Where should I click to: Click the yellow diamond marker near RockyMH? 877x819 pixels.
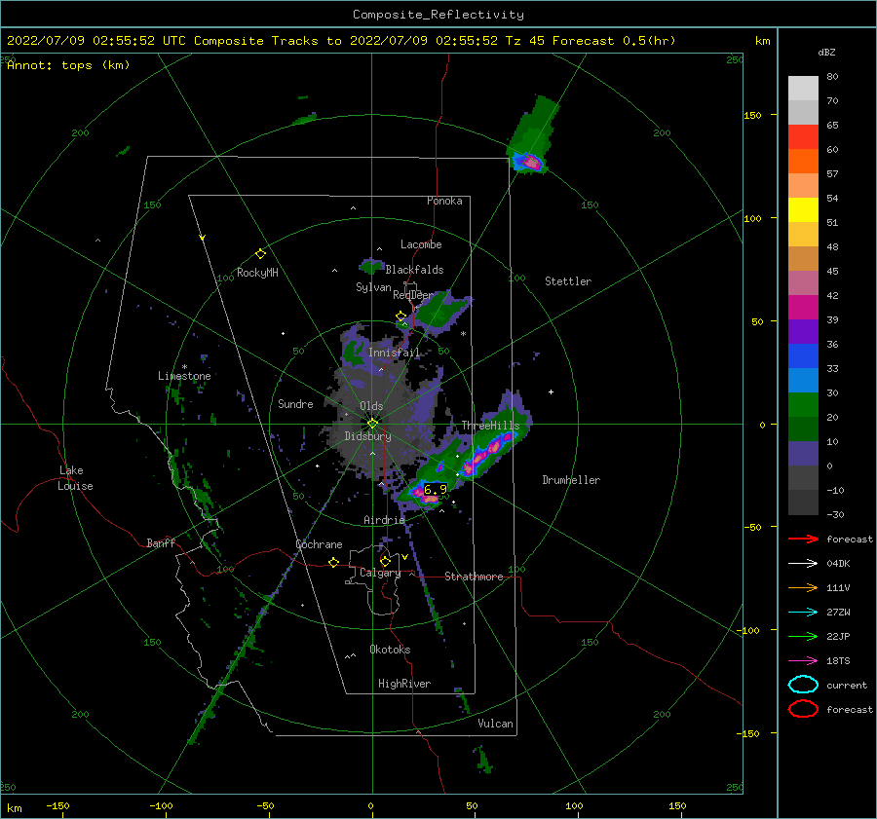[x=260, y=254]
